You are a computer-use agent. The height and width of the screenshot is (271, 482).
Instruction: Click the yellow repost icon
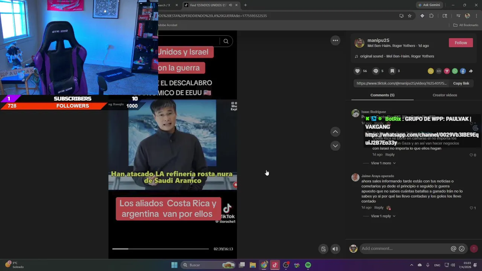coord(431,71)
